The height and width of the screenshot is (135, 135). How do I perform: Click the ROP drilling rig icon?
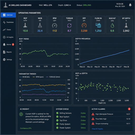pyautogui.click(x=25, y=25)
